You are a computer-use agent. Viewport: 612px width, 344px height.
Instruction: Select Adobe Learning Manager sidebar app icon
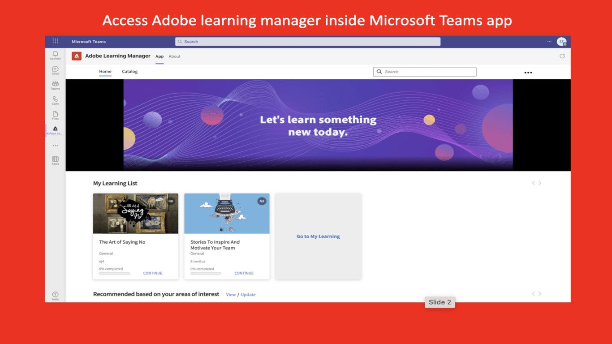pyautogui.click(x=55, y=130)
